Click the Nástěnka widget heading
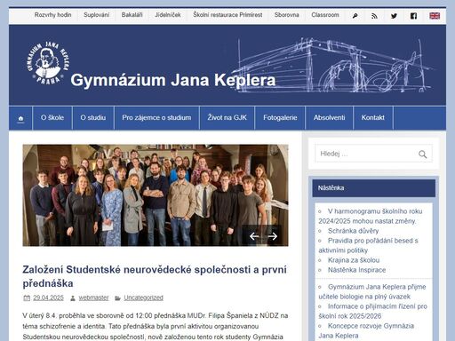455x341 pixels. (373, 188)
